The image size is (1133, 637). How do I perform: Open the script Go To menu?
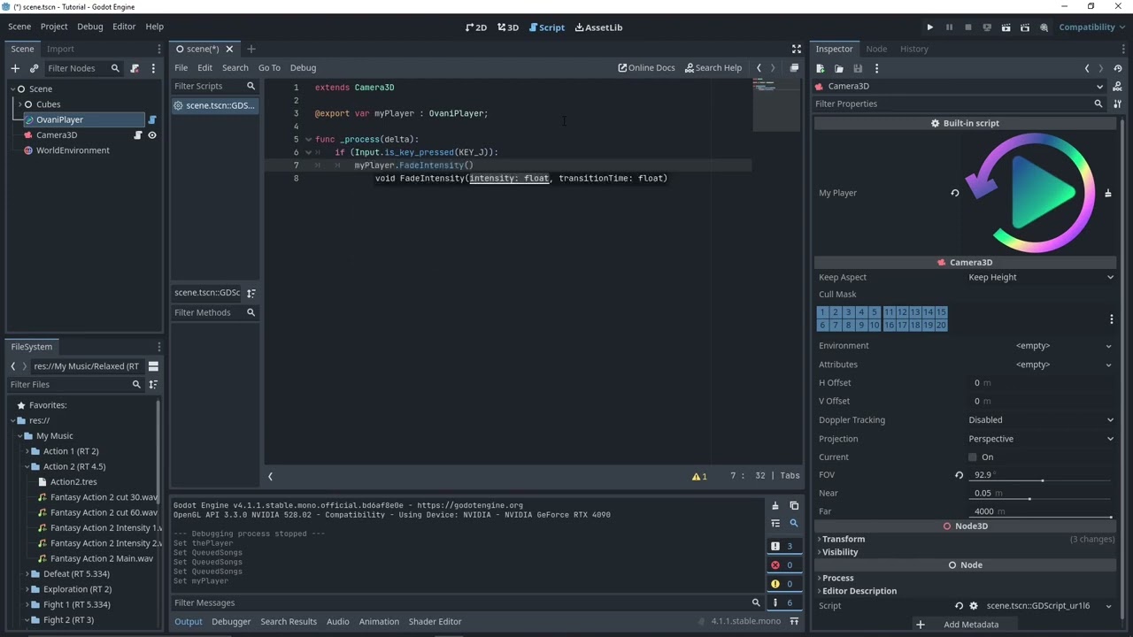coord(269,67)
